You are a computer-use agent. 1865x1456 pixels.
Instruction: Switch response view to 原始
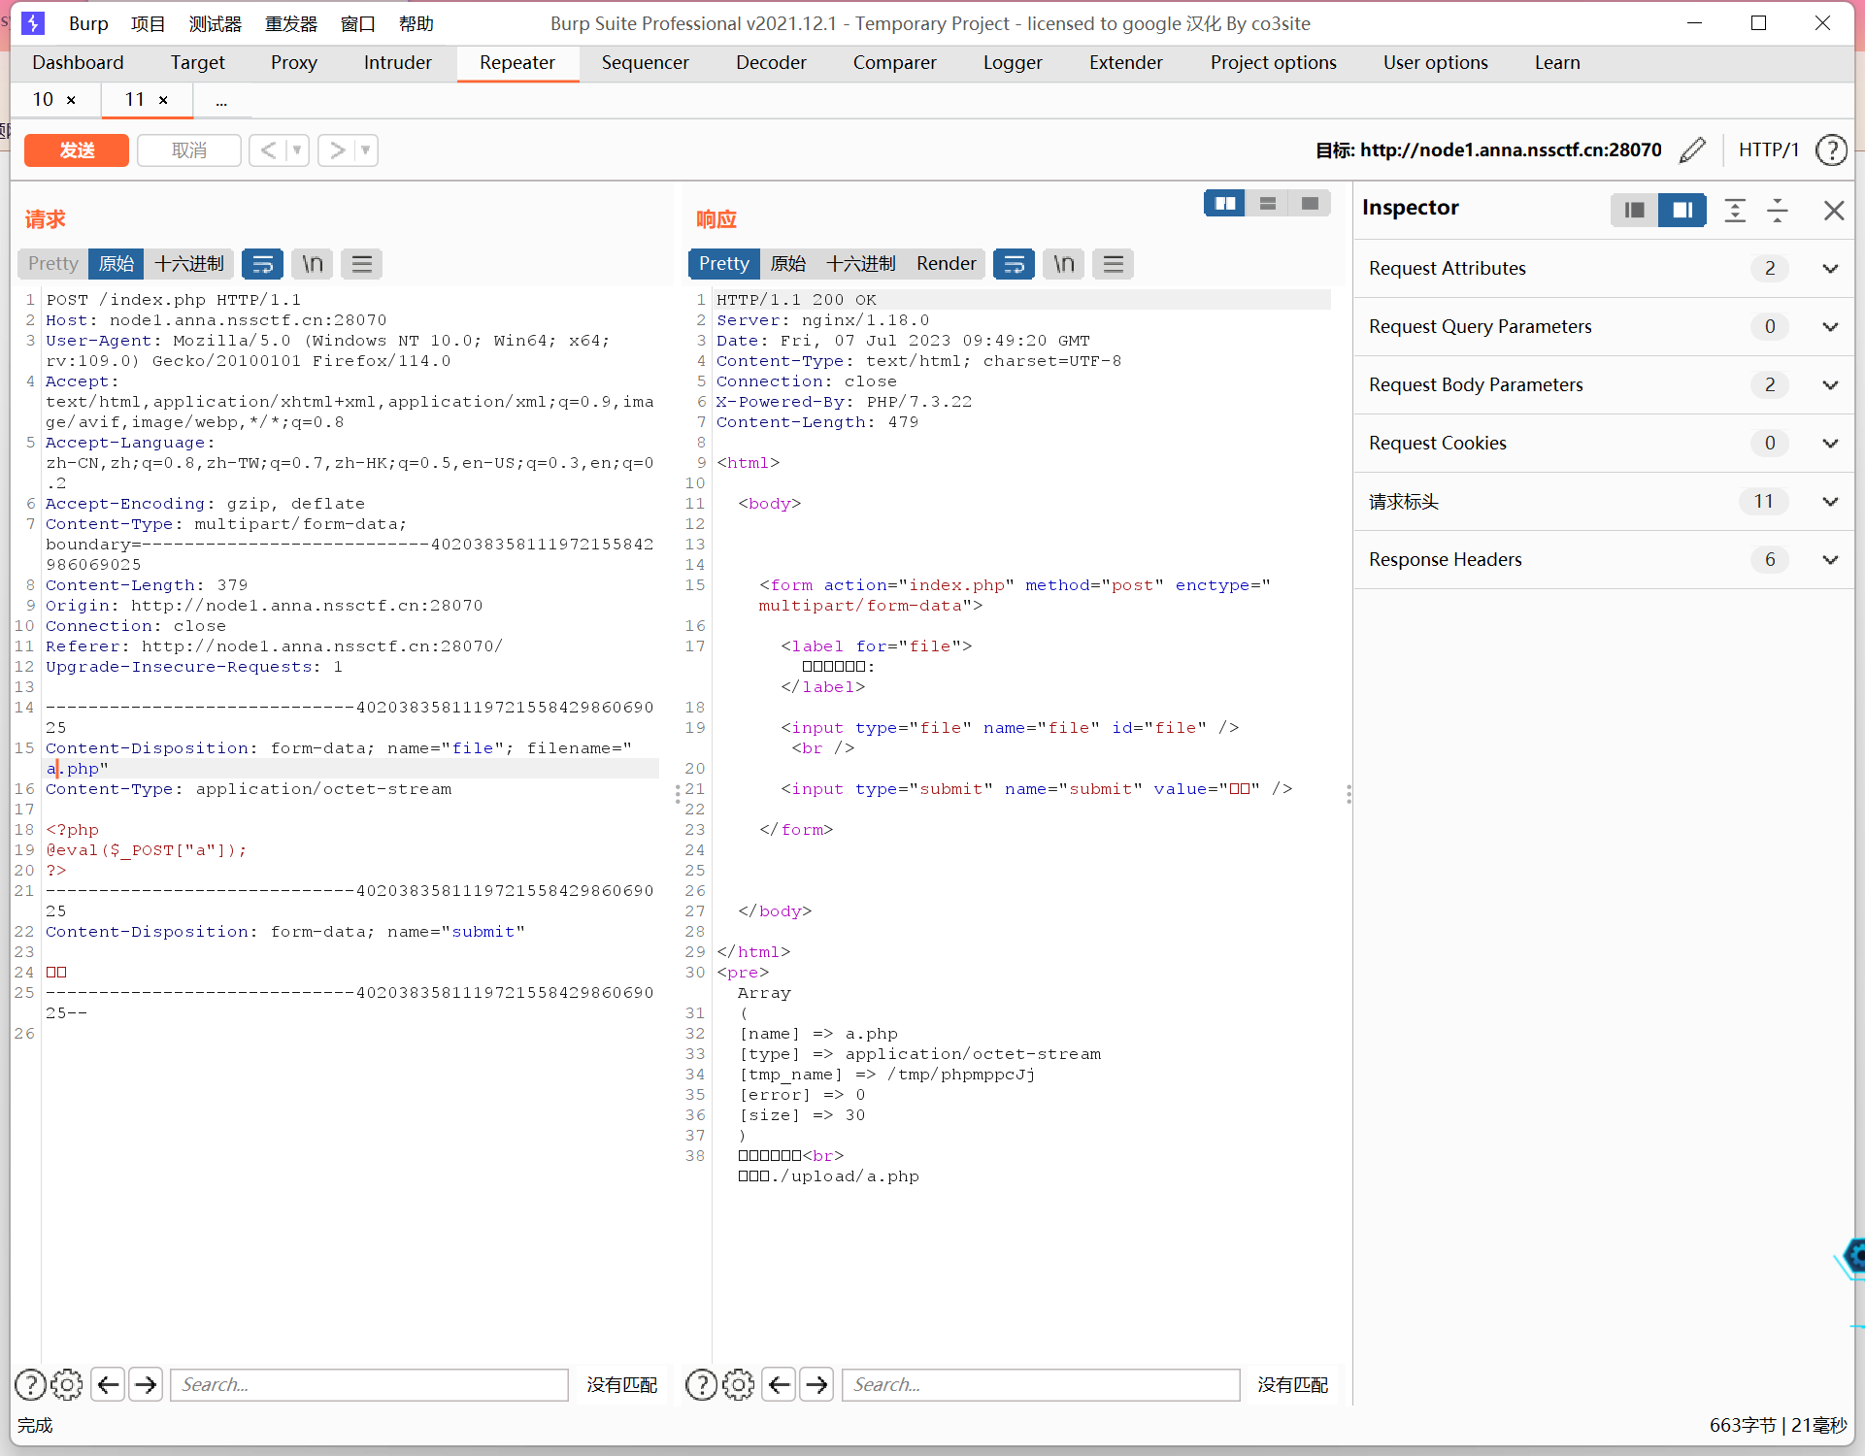click(x=788, y=264)
